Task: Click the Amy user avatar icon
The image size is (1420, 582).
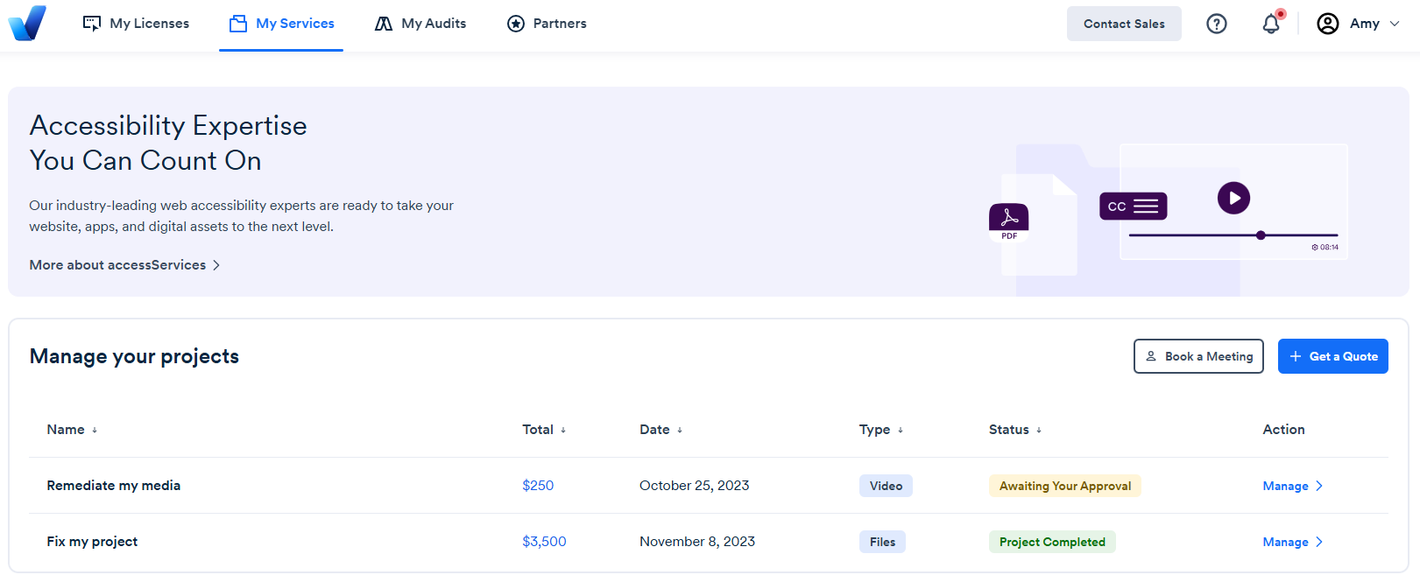Action: point(1328,24)
